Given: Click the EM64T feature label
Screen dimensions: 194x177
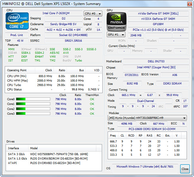Looking at the screenshot, I should click(x=39, y=57).
